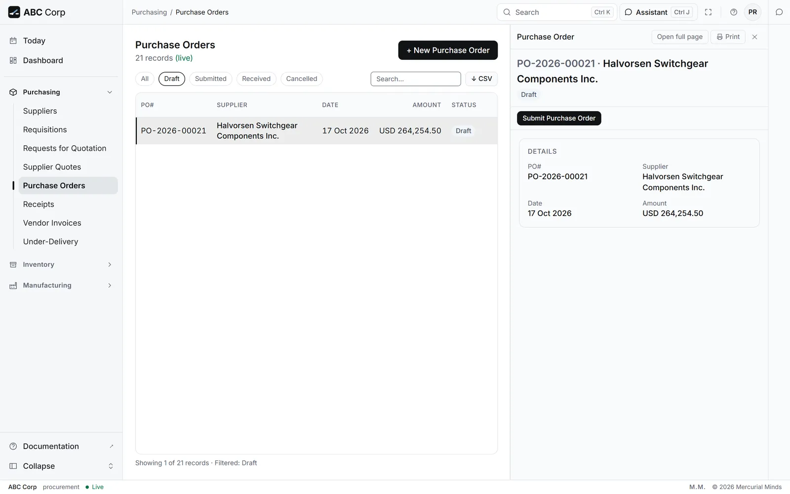Viewport: 790px width, 494px height.
Task: Focus the records Search... input field
Action: (x=416, y=79)
